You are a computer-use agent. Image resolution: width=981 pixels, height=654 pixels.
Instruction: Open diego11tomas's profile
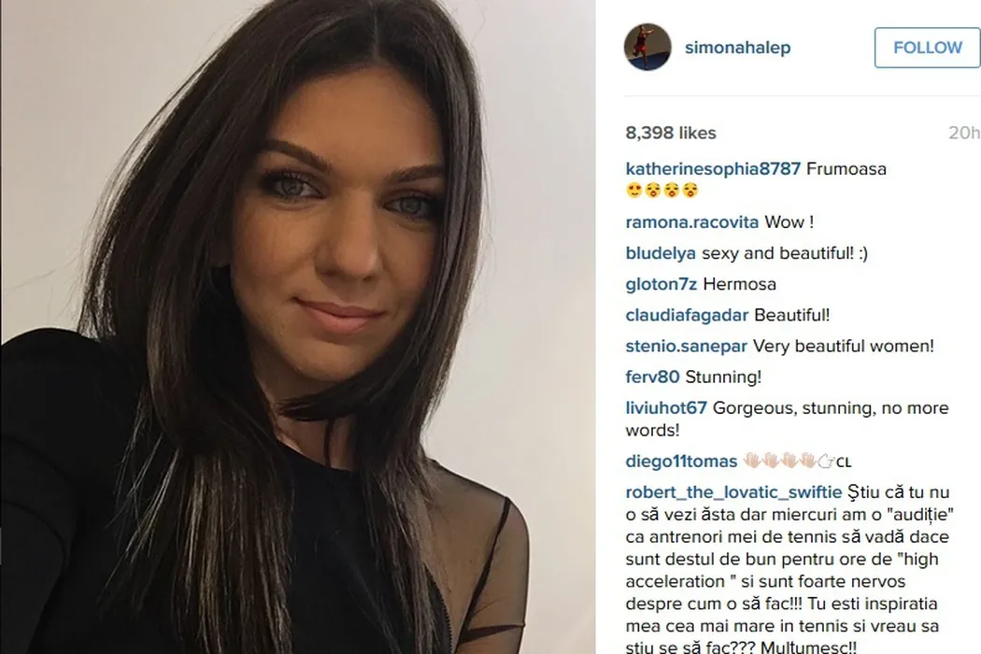(x=681, y=462)
